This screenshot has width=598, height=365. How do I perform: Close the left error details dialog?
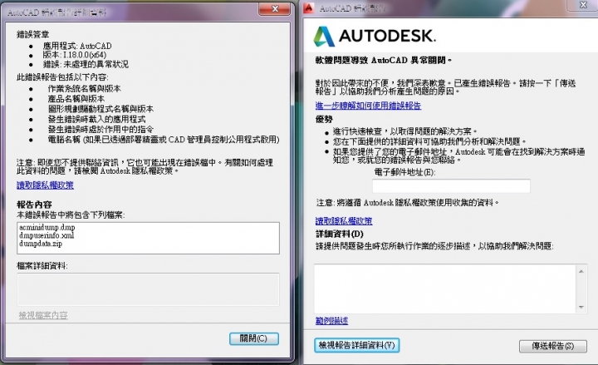pyautogui.click(x=274, y=9)
